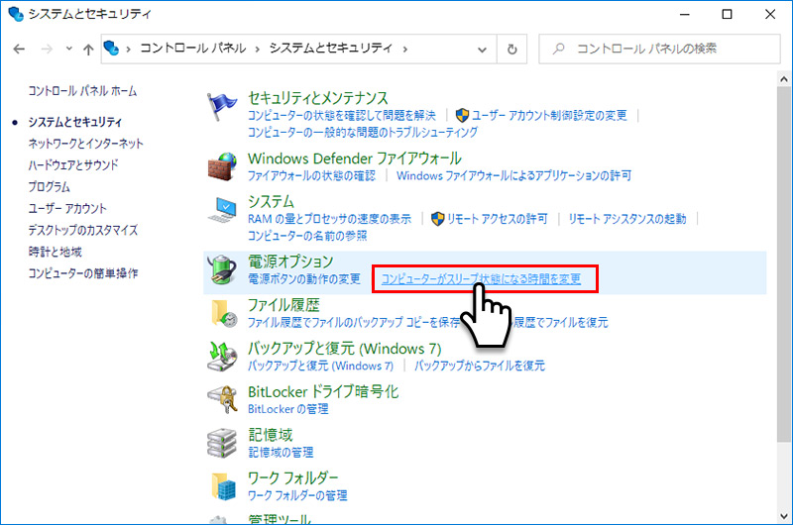Screen dimensions: 793x525
Task: Refresh the control panel view
Action: pyautogui.click(x=511, y=49)
